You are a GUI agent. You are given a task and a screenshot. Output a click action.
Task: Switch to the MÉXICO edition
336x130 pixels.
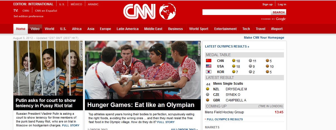pyautogui.click(x=76, y=4)
